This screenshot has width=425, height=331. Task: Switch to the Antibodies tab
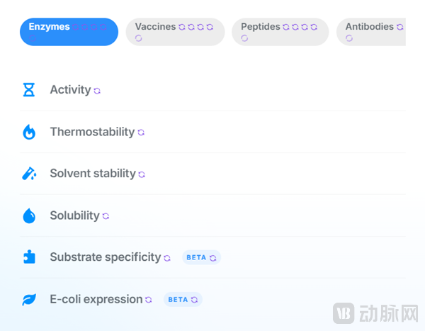pos(373,32)
